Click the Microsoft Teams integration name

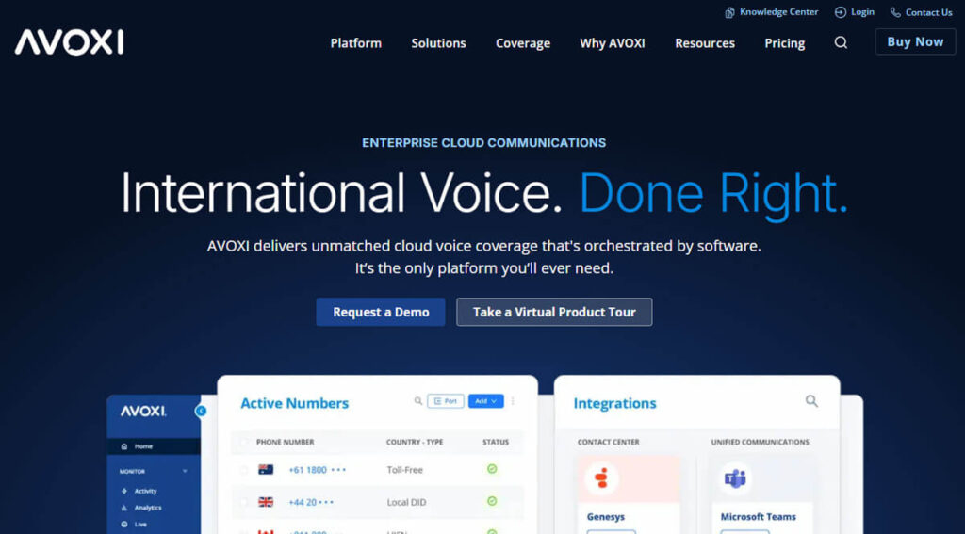[x=759, y=517]
